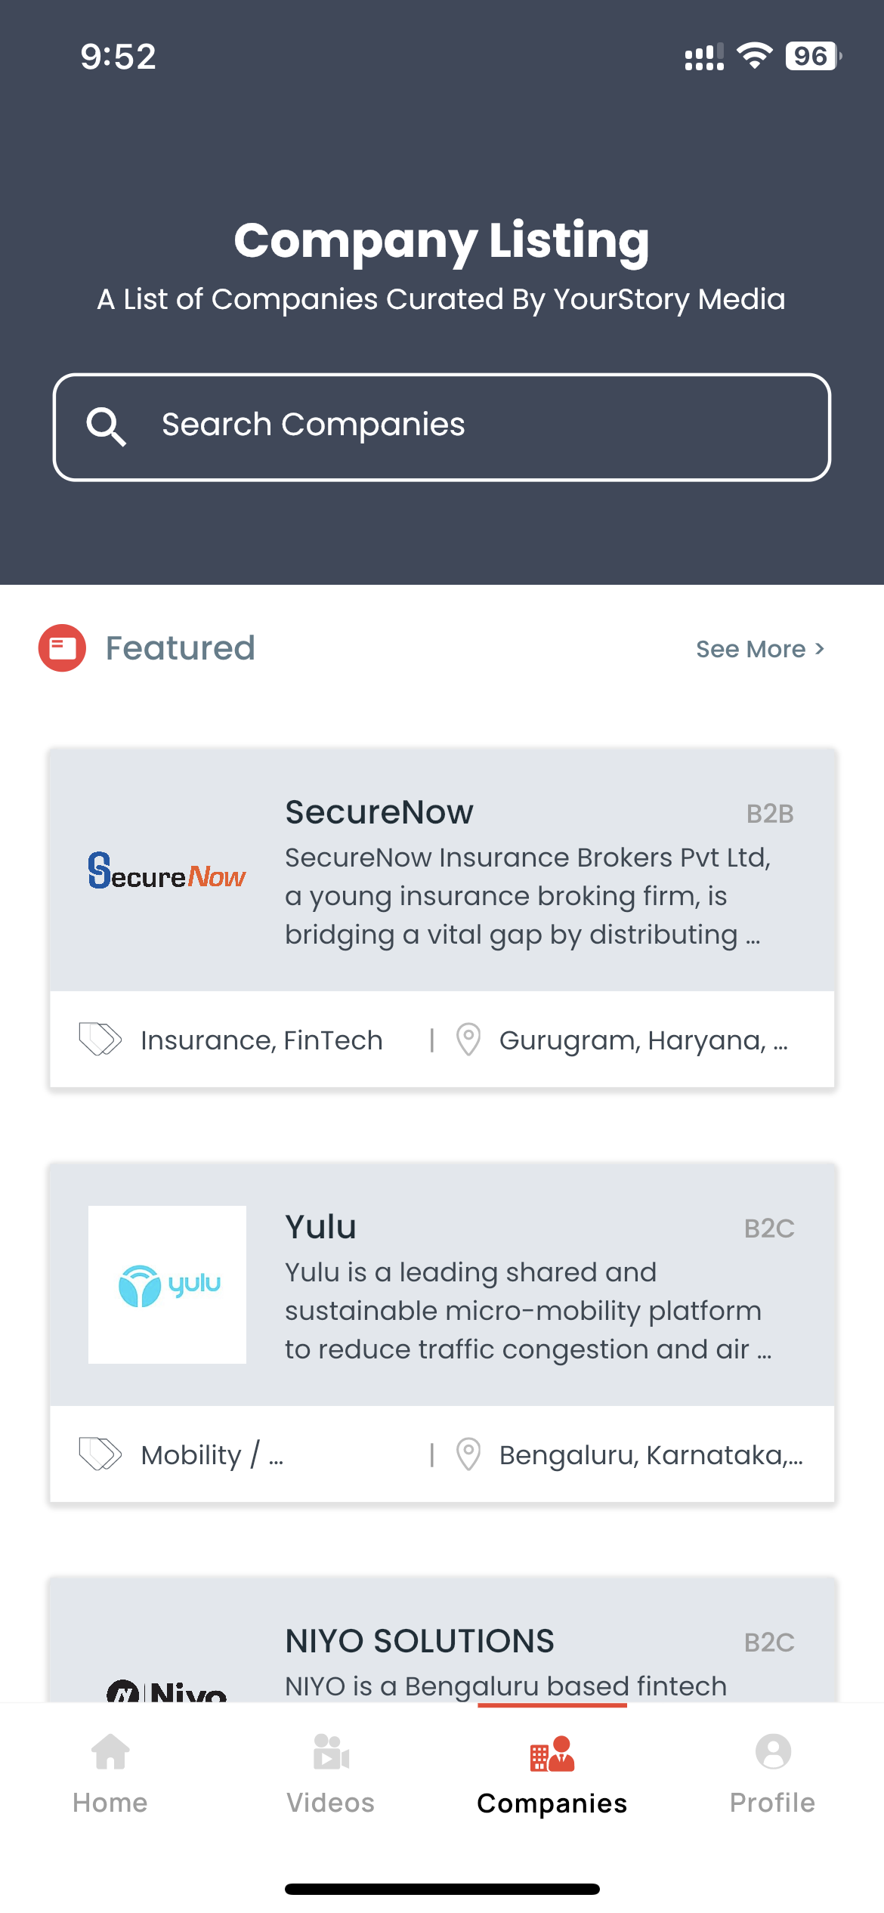Screen dimensions: 884x1913
Task: Open the SecureNow logo thumbnail
Action: (x=167, y=870)
